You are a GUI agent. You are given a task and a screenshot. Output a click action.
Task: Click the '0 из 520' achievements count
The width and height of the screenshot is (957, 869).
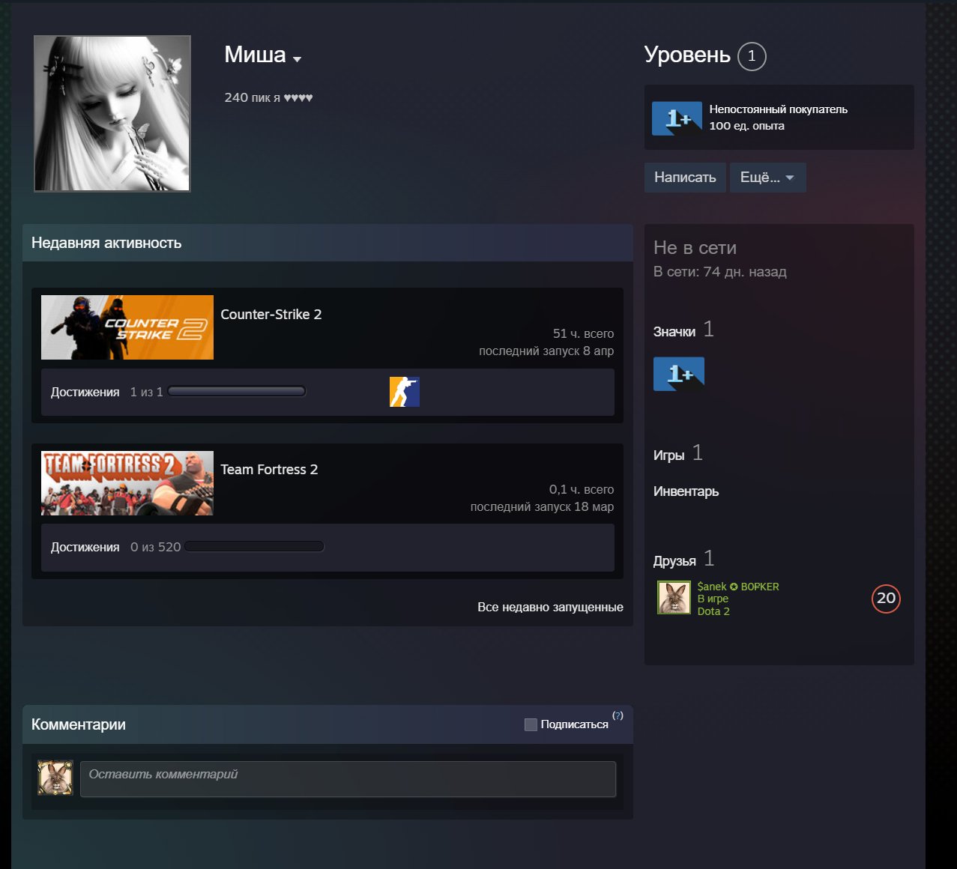click(x=155, y=547)
